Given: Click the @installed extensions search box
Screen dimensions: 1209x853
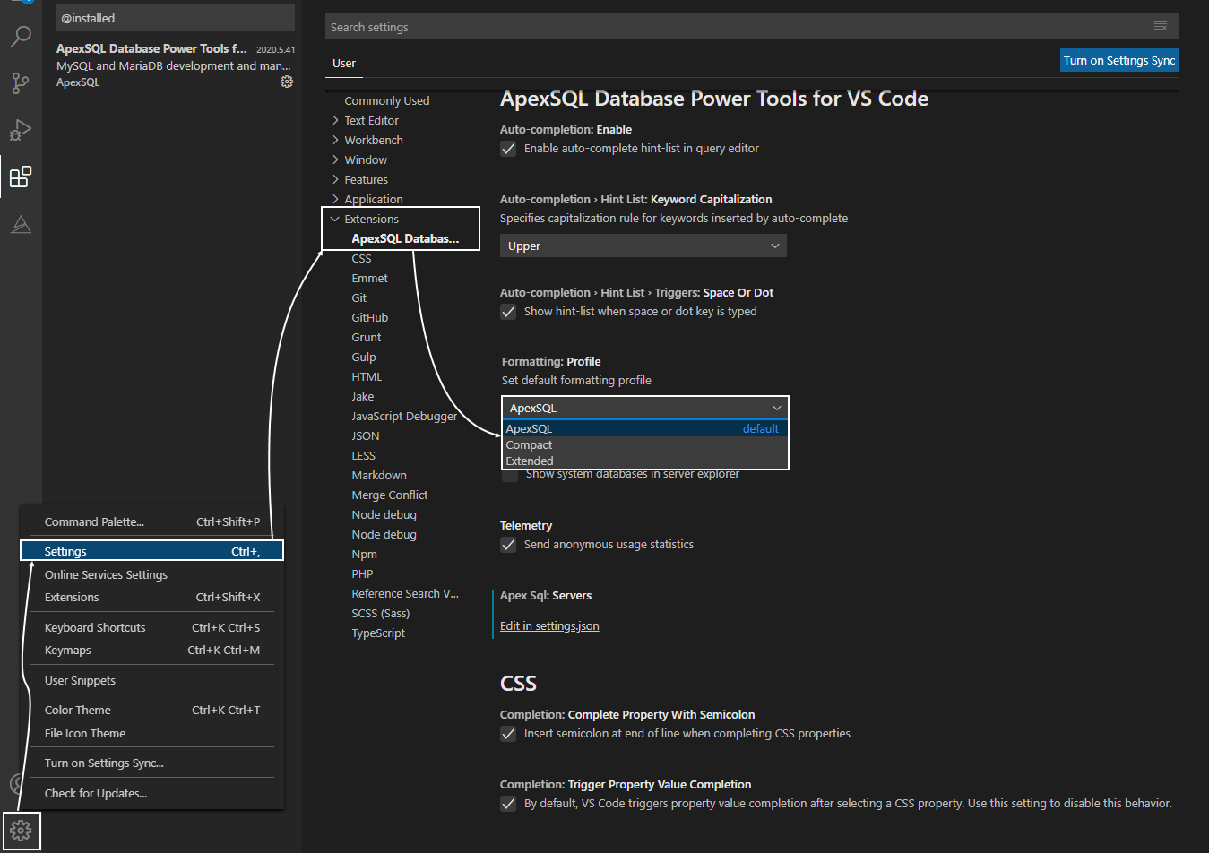Looking at the screenshot, I should click(x=176, y=18).
